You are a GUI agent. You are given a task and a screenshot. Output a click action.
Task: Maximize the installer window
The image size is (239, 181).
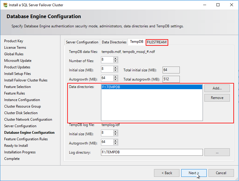(218, 5)
